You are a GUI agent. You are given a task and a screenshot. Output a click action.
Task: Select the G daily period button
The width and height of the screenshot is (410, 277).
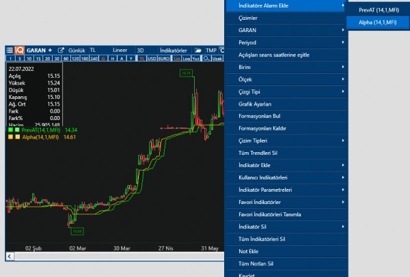tap(103, 59)
